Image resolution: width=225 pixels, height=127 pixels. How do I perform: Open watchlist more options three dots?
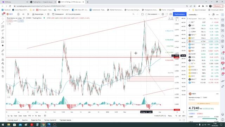pos(217,14)
